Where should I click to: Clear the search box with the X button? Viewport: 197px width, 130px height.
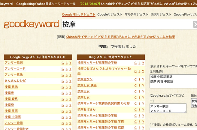coord(195,24)
